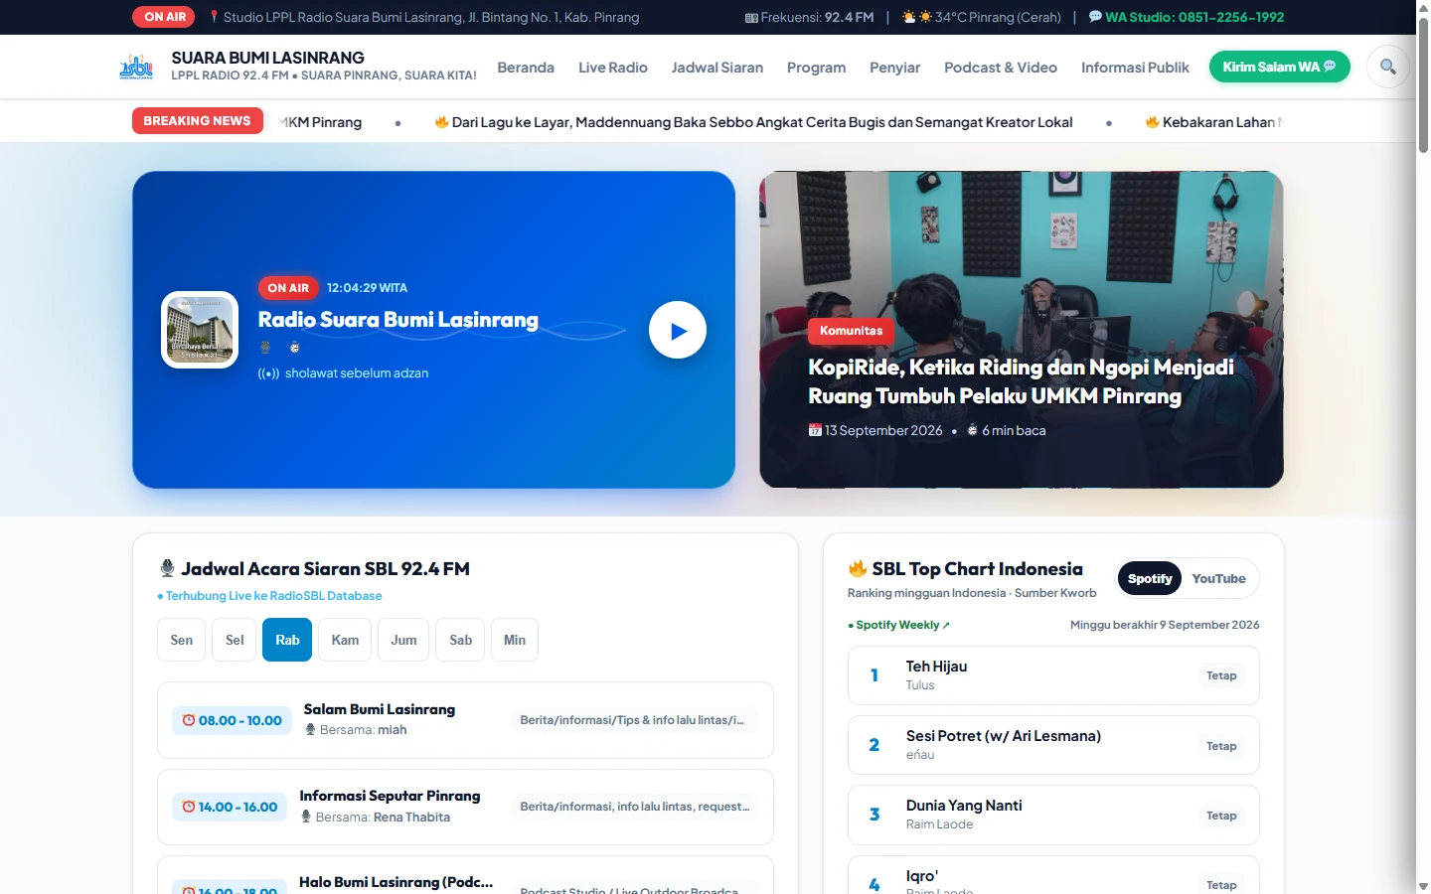The width and height of the screenshot is (1431, 894).
Task: Click the Kirim Salam WA button
Action: [1280, 67]
